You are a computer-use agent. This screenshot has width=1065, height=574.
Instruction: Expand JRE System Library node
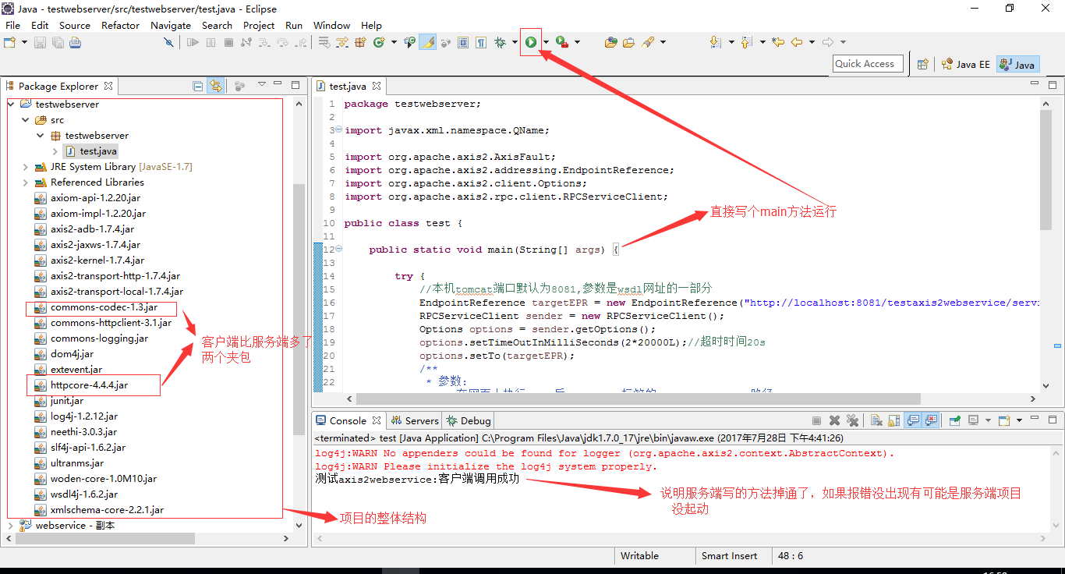tap(26, 167)
